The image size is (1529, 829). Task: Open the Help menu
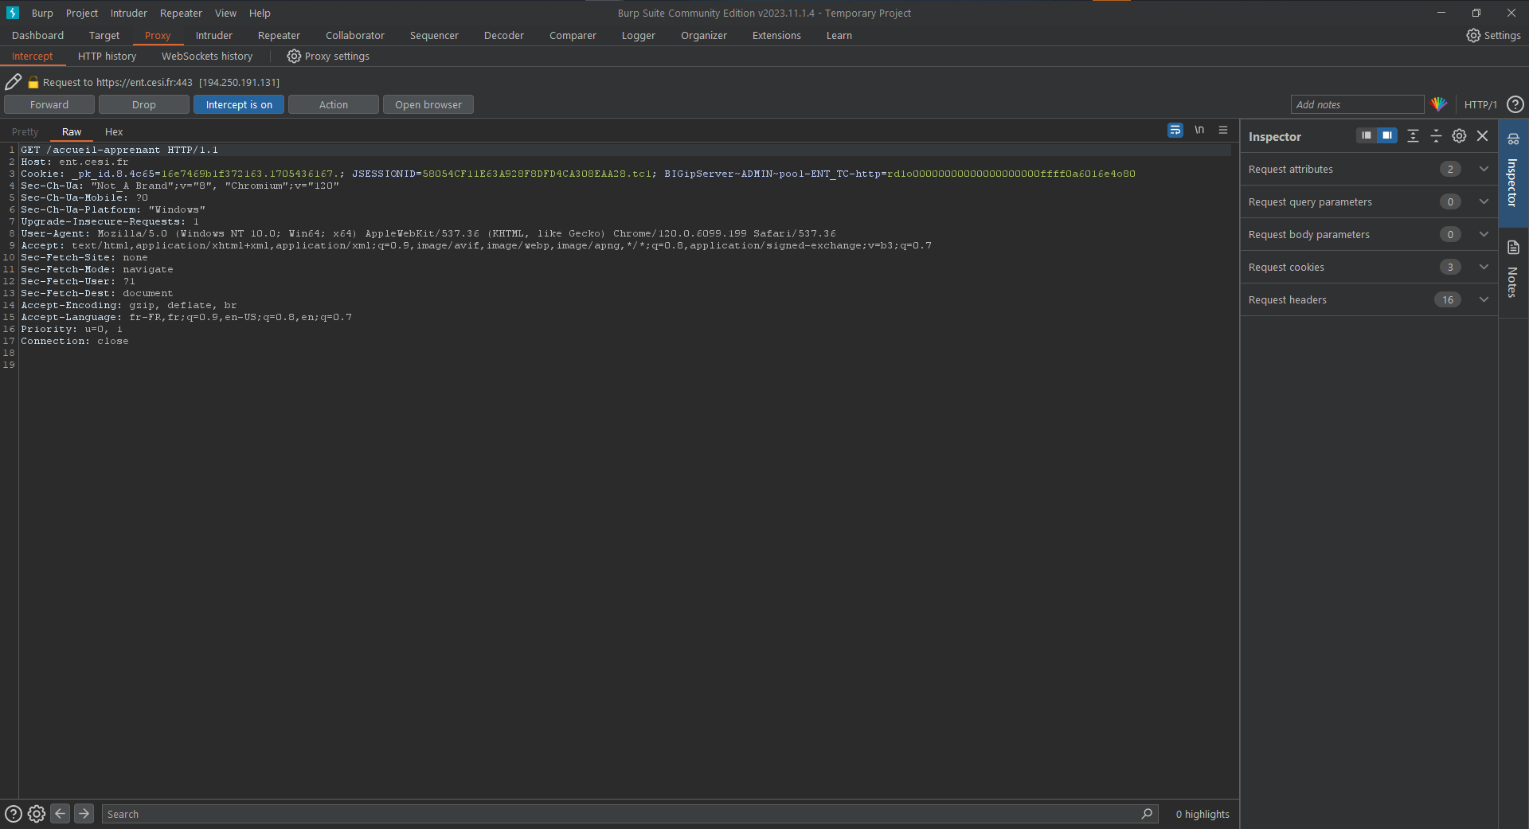tap(260, 14)
